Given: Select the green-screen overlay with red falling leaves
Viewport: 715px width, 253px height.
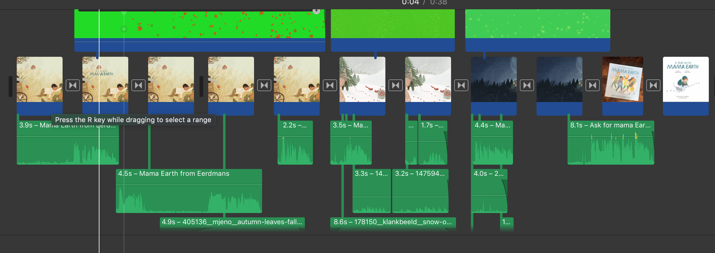Looking at the screenshot, I should (x=200, y=30).
